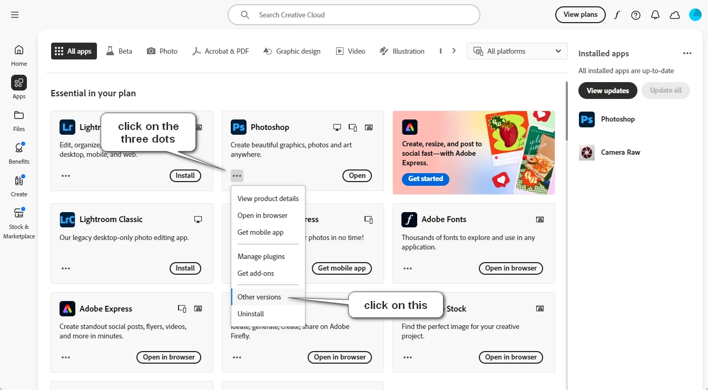The height and width of the screenshot is (390, 708).
Task: Click the Adobe Express card icon
Action: [67, 308]
